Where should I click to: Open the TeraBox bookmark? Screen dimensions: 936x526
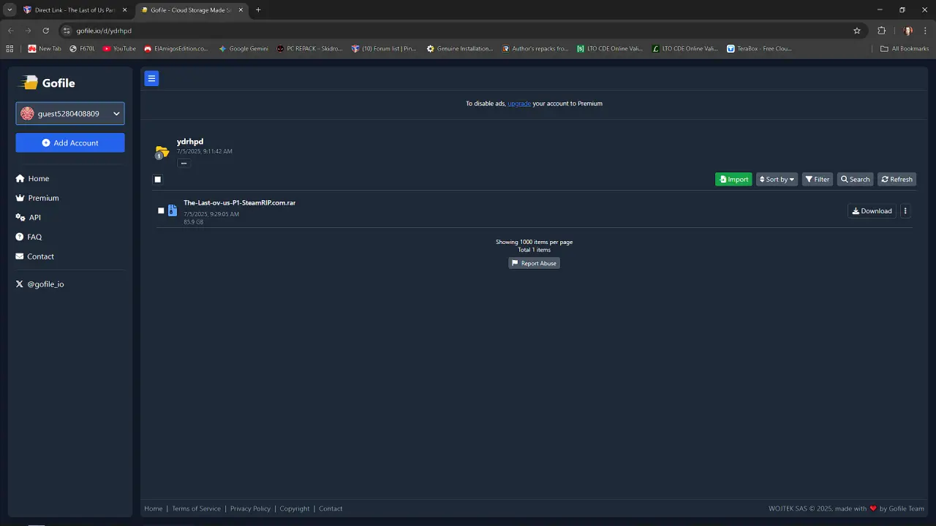pos(760,49)
